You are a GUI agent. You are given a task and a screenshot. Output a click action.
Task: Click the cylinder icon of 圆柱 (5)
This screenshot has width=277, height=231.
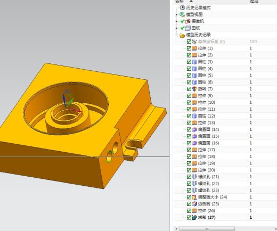pos(194,76)
